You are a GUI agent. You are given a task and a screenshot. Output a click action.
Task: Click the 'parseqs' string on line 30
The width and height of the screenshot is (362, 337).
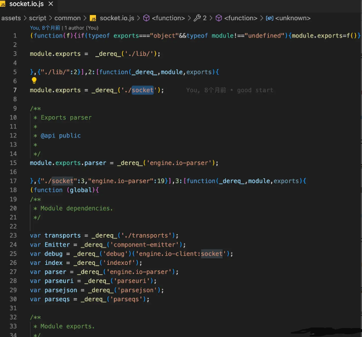click(x=126, y=299)
